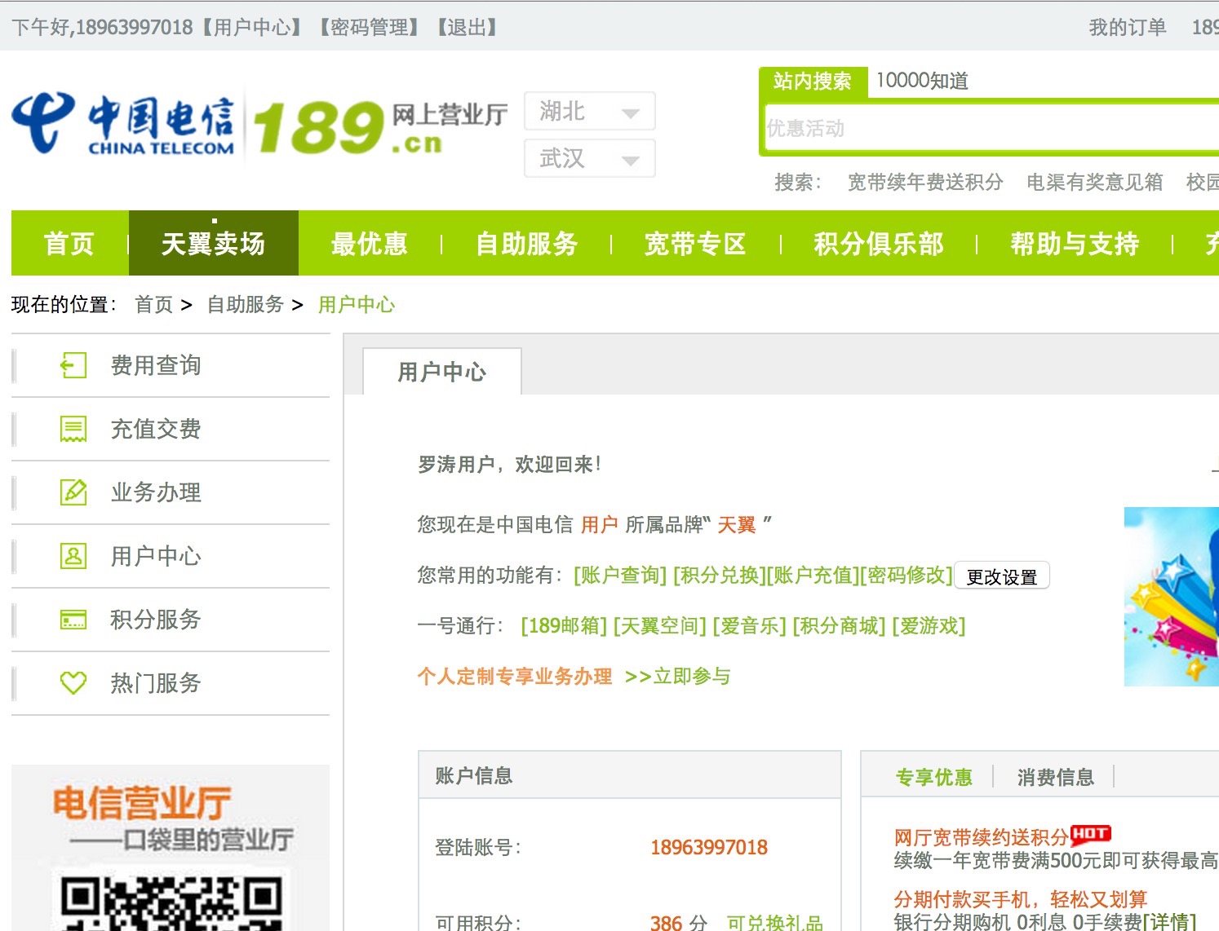
Task: Open 自助服务 in the navigation bar
Action: 526,243
